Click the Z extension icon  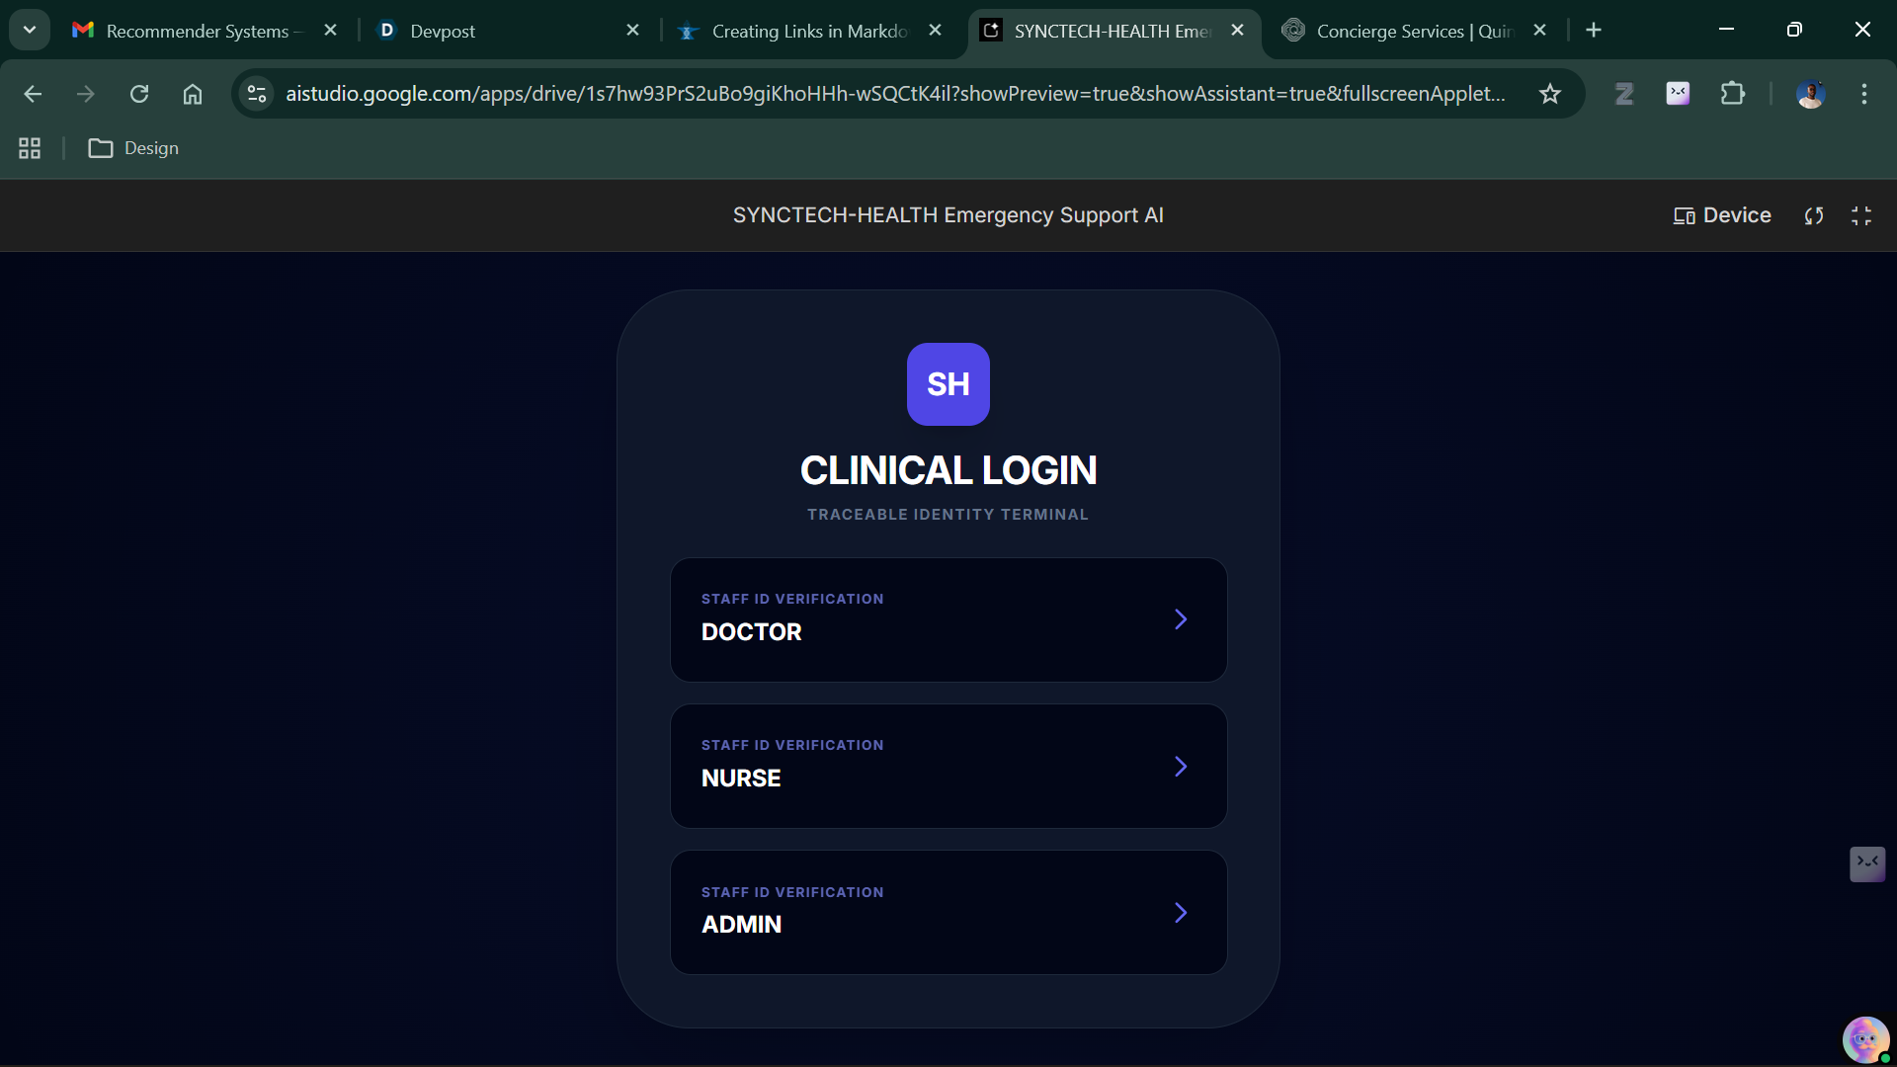(1624, 94)
